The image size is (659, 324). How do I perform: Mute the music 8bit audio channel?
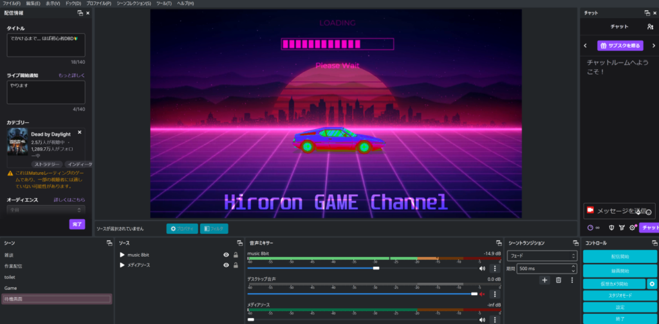point(482,268)
